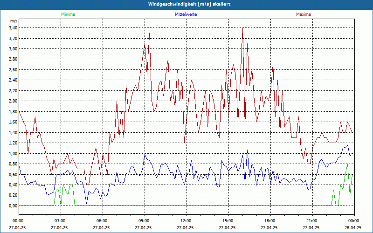Viewport: 373px width, 233px height.
Task: Click the 03:00 time axis label
Action: click(61, 221)
